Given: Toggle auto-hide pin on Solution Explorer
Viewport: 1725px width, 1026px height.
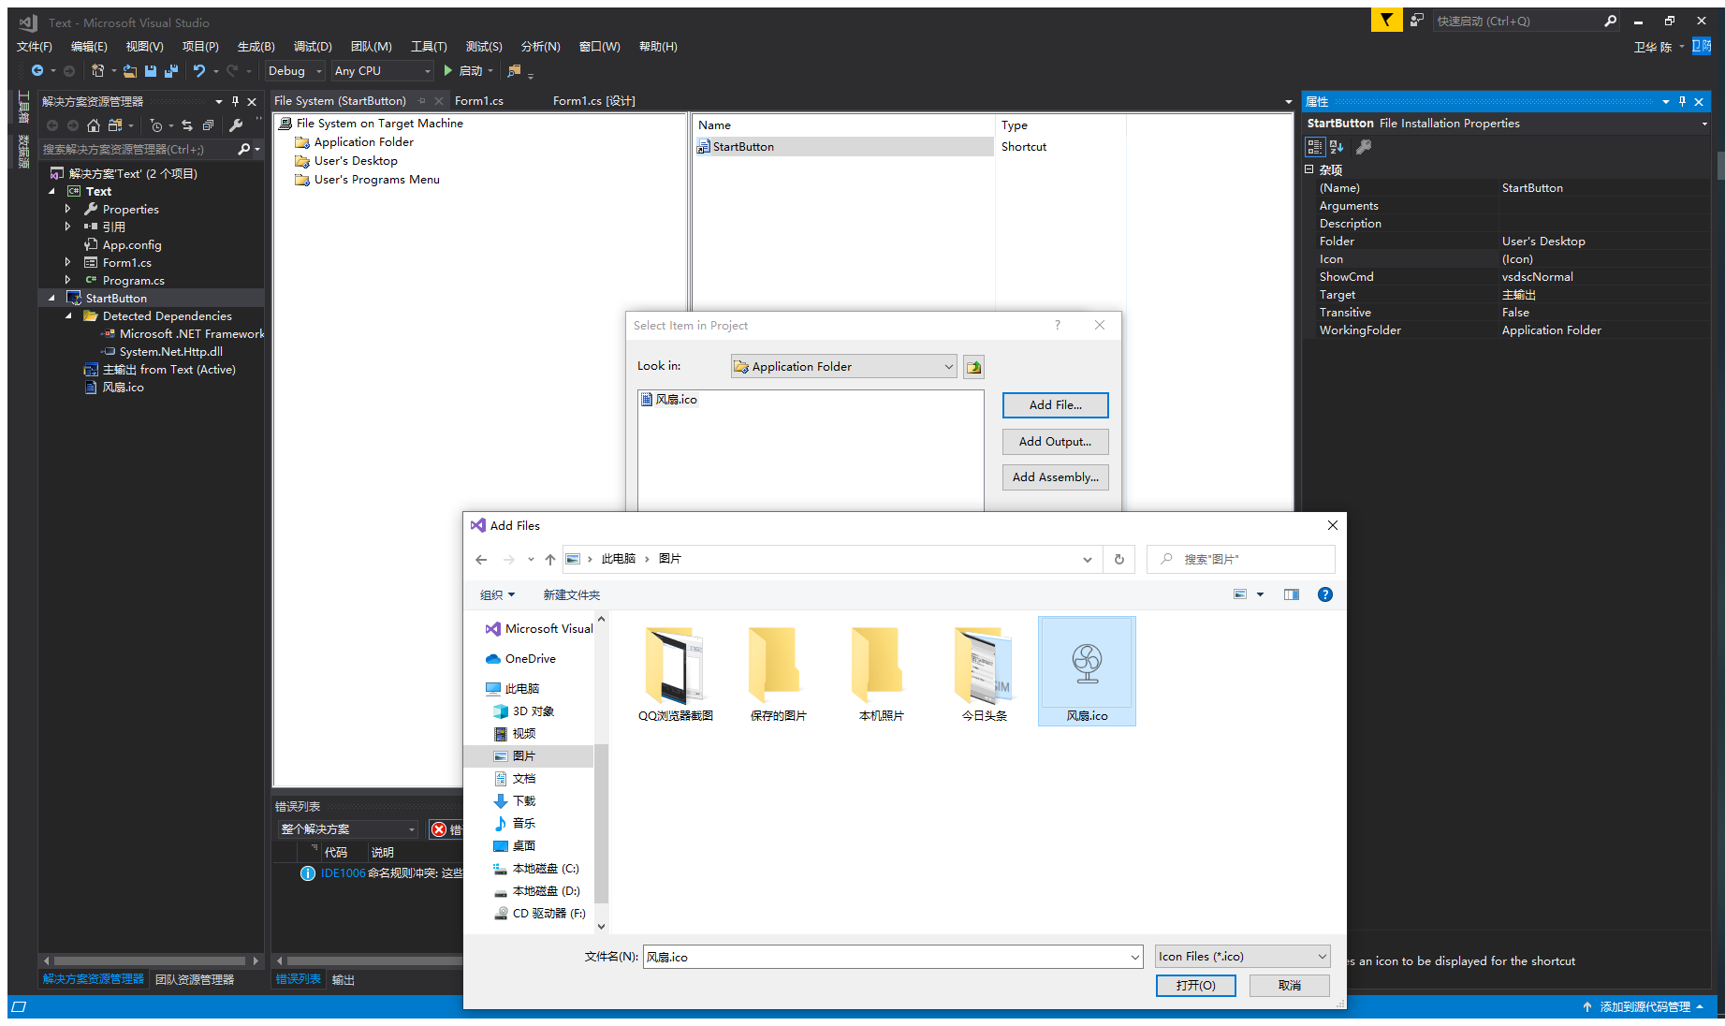Looking at the screenshot, I should [x=235, y=101].
